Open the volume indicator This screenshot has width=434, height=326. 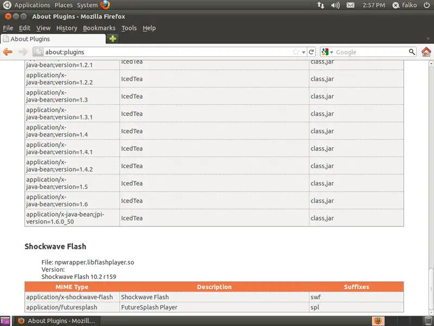[x=335, y=5]
